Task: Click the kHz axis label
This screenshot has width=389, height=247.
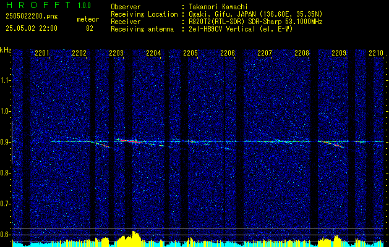Action: [x=6, y=50]
